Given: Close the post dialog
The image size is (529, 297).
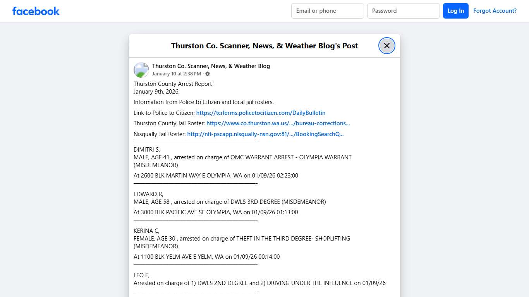Looking at the screenshot, I should 386,45.
